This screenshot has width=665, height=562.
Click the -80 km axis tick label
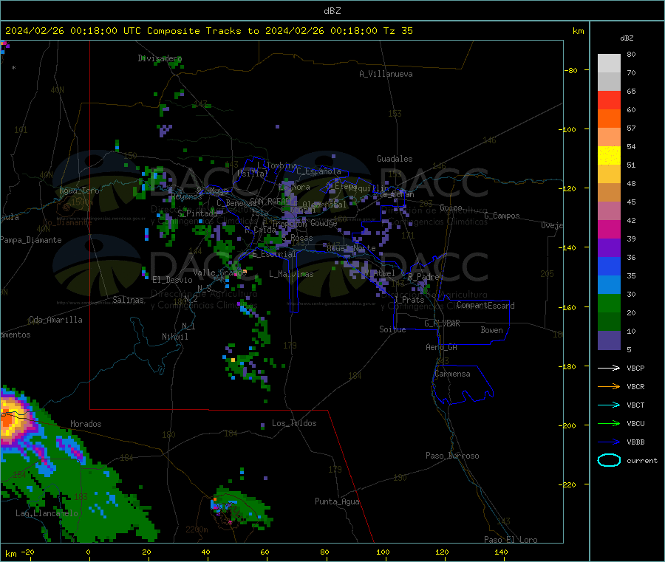click(571, 70)
